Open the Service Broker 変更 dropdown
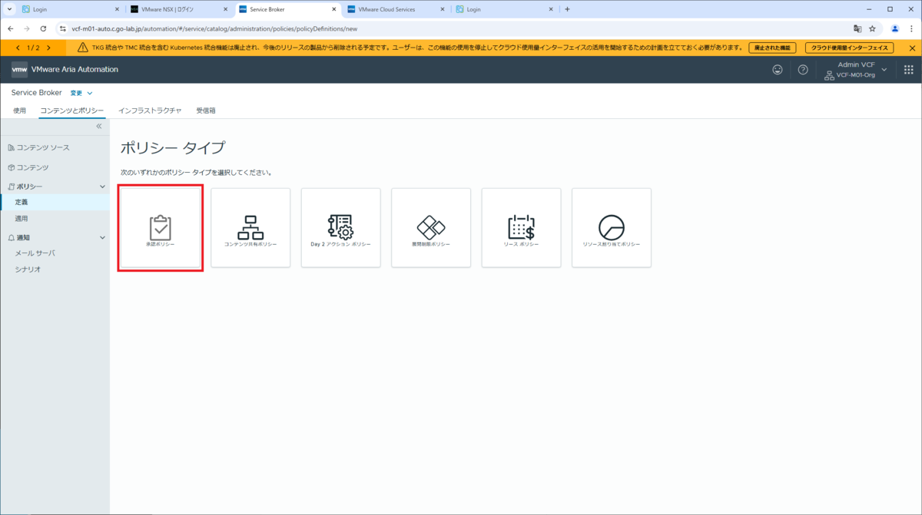This screenshot has height=515, width=922. [x=81, y=93]
